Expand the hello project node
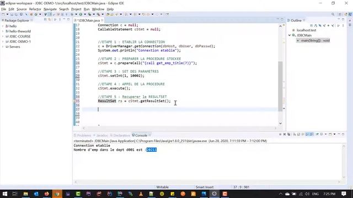353x198 pixels. point(3,26)
